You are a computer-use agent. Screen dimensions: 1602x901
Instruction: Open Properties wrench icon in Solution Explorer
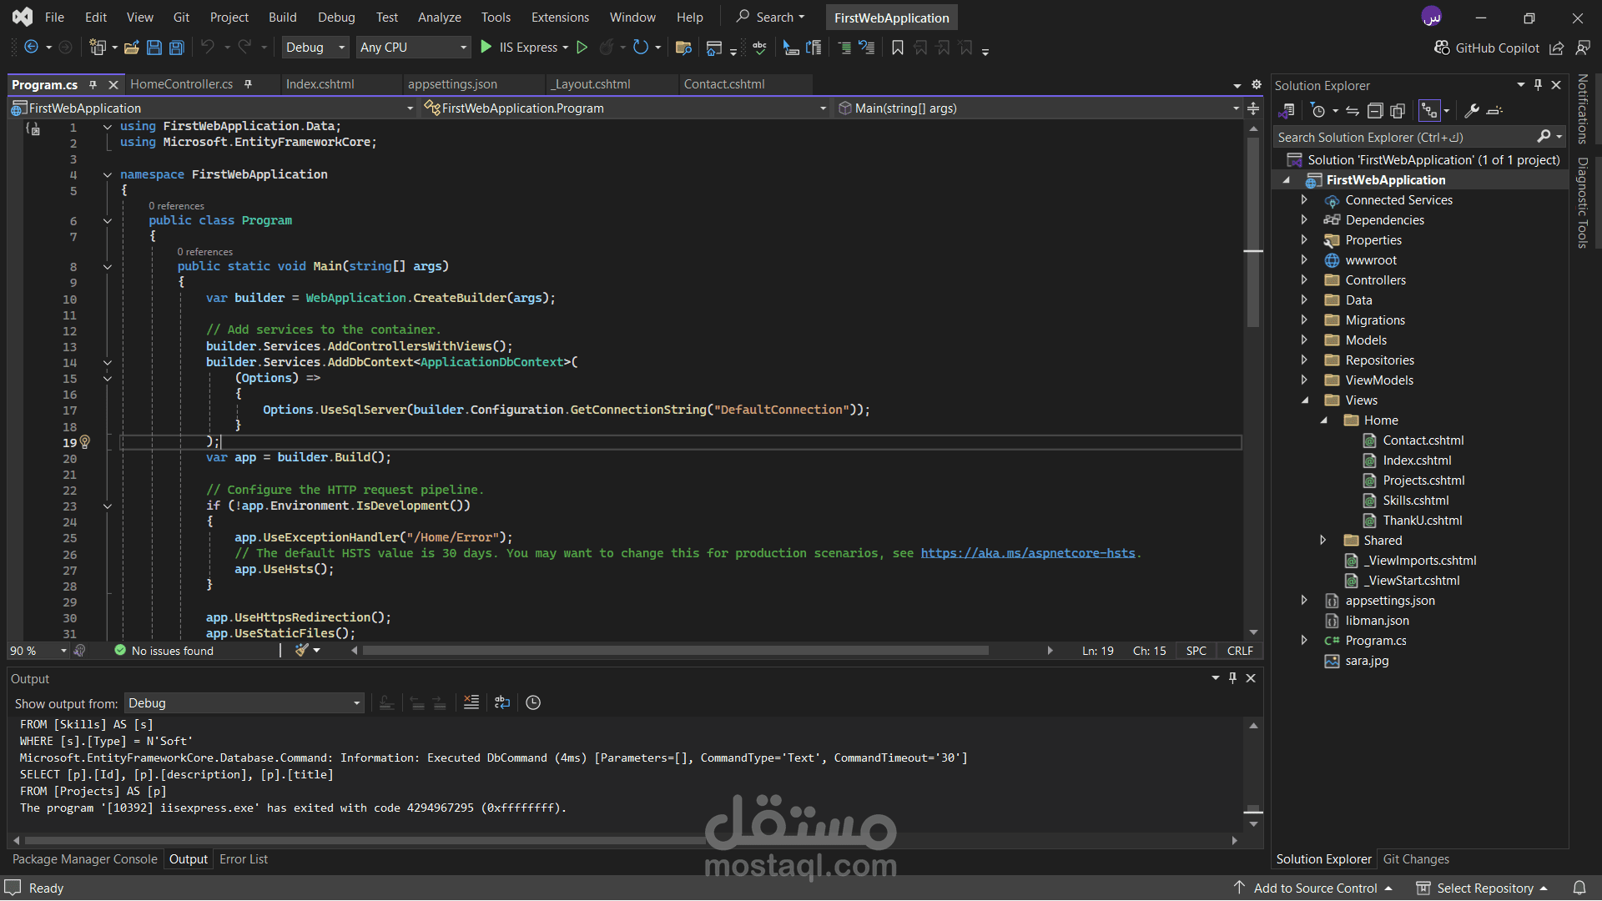click(x=1472, y=111)
